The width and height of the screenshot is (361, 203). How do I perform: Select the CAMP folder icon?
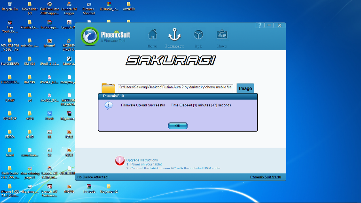pos(10,98)
